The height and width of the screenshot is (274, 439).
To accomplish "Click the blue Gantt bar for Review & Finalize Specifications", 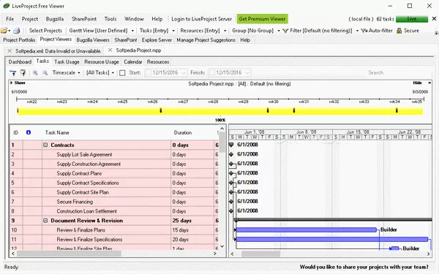I will tap(332, 240).
